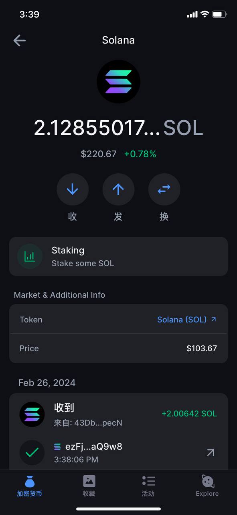Tap the Solana icon in received row
The width and height of the screenshot is (237, 515).
(x=32, y=414)
